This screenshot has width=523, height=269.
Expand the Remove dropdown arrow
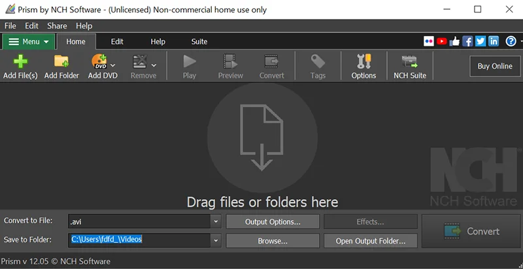point(154,65)
